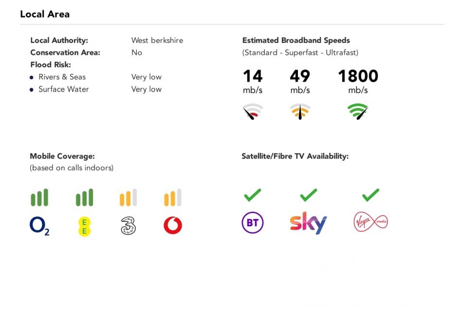This screenshot has width=462, height=309.
Task: Click the red standard broadband speed gauge
Action: (253, 112)
